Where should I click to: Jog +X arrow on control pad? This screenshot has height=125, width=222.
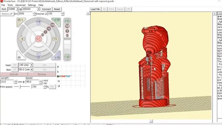point(55,39)
